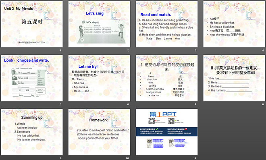This screenshot has width=266, height=160.
Task: Select slide 4 with hat vocabulary list
Action: [x=234, y=24]
